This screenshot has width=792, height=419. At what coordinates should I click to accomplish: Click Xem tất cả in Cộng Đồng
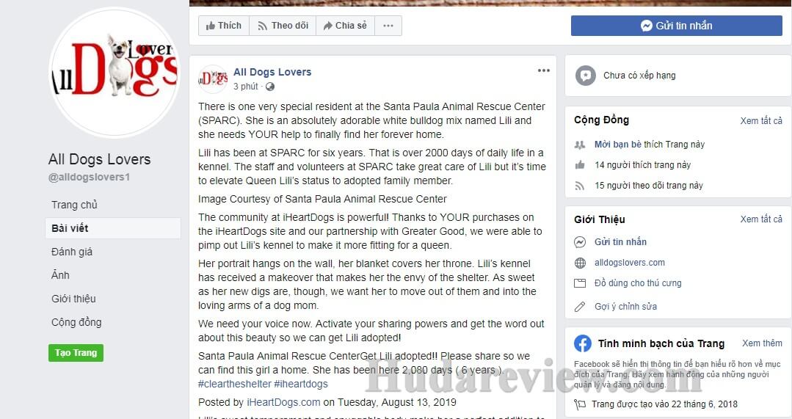tap(760, 120)
